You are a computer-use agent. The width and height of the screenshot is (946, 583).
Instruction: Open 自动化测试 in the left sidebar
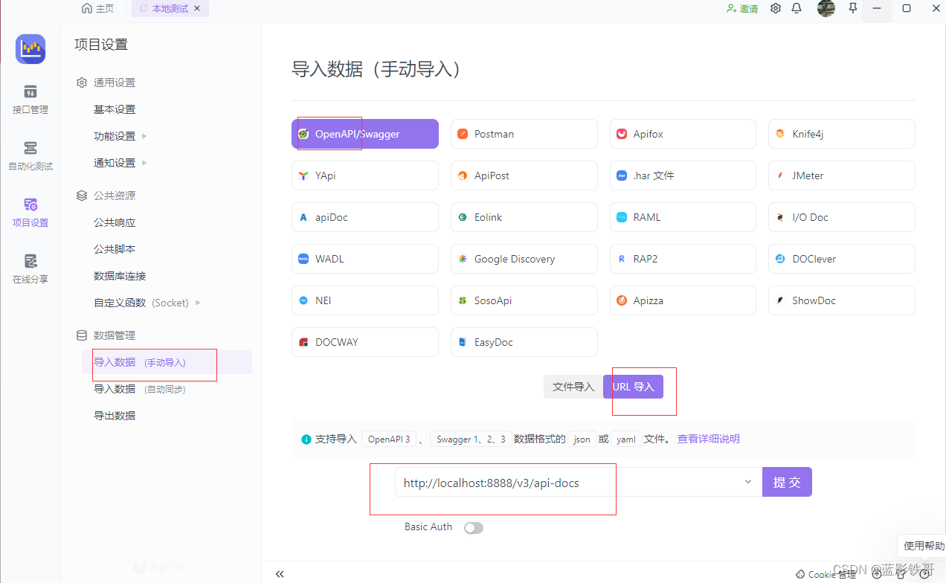(x=30, y=156)
